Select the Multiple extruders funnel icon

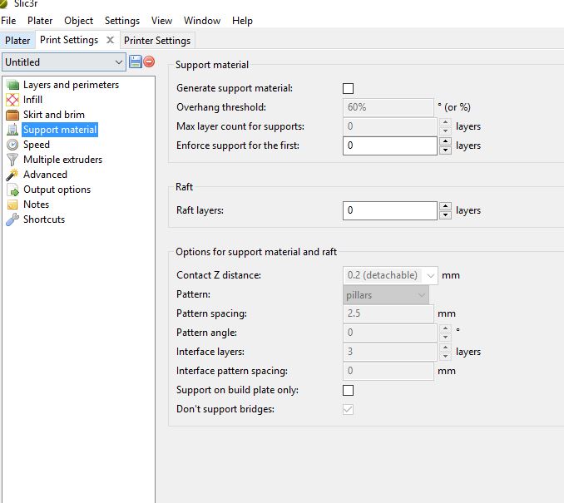[12, 160]
